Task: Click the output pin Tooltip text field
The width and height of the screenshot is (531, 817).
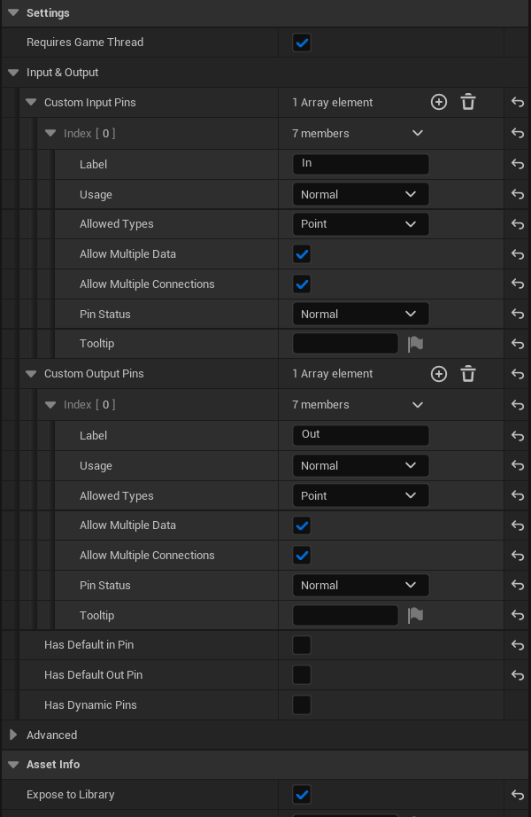Action: 345,615
